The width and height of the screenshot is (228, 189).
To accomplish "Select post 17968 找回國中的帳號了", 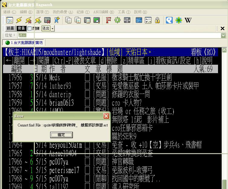I will click(x=110, y=178).
